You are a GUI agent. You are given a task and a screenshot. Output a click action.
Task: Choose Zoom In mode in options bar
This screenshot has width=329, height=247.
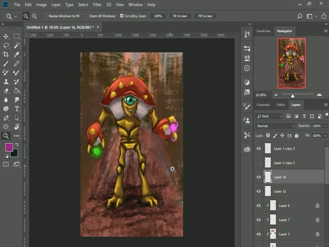click(26, 16)
